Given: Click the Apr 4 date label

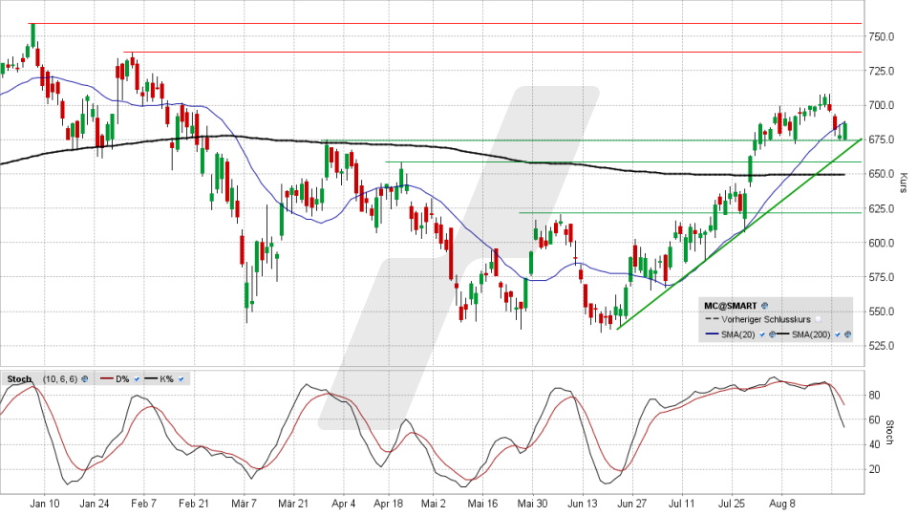Looking at the screenshot, I should [x=343, y=504].
